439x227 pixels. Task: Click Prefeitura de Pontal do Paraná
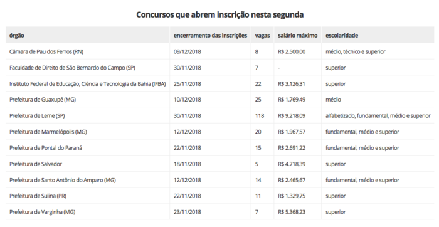click(x=46, y=148)
